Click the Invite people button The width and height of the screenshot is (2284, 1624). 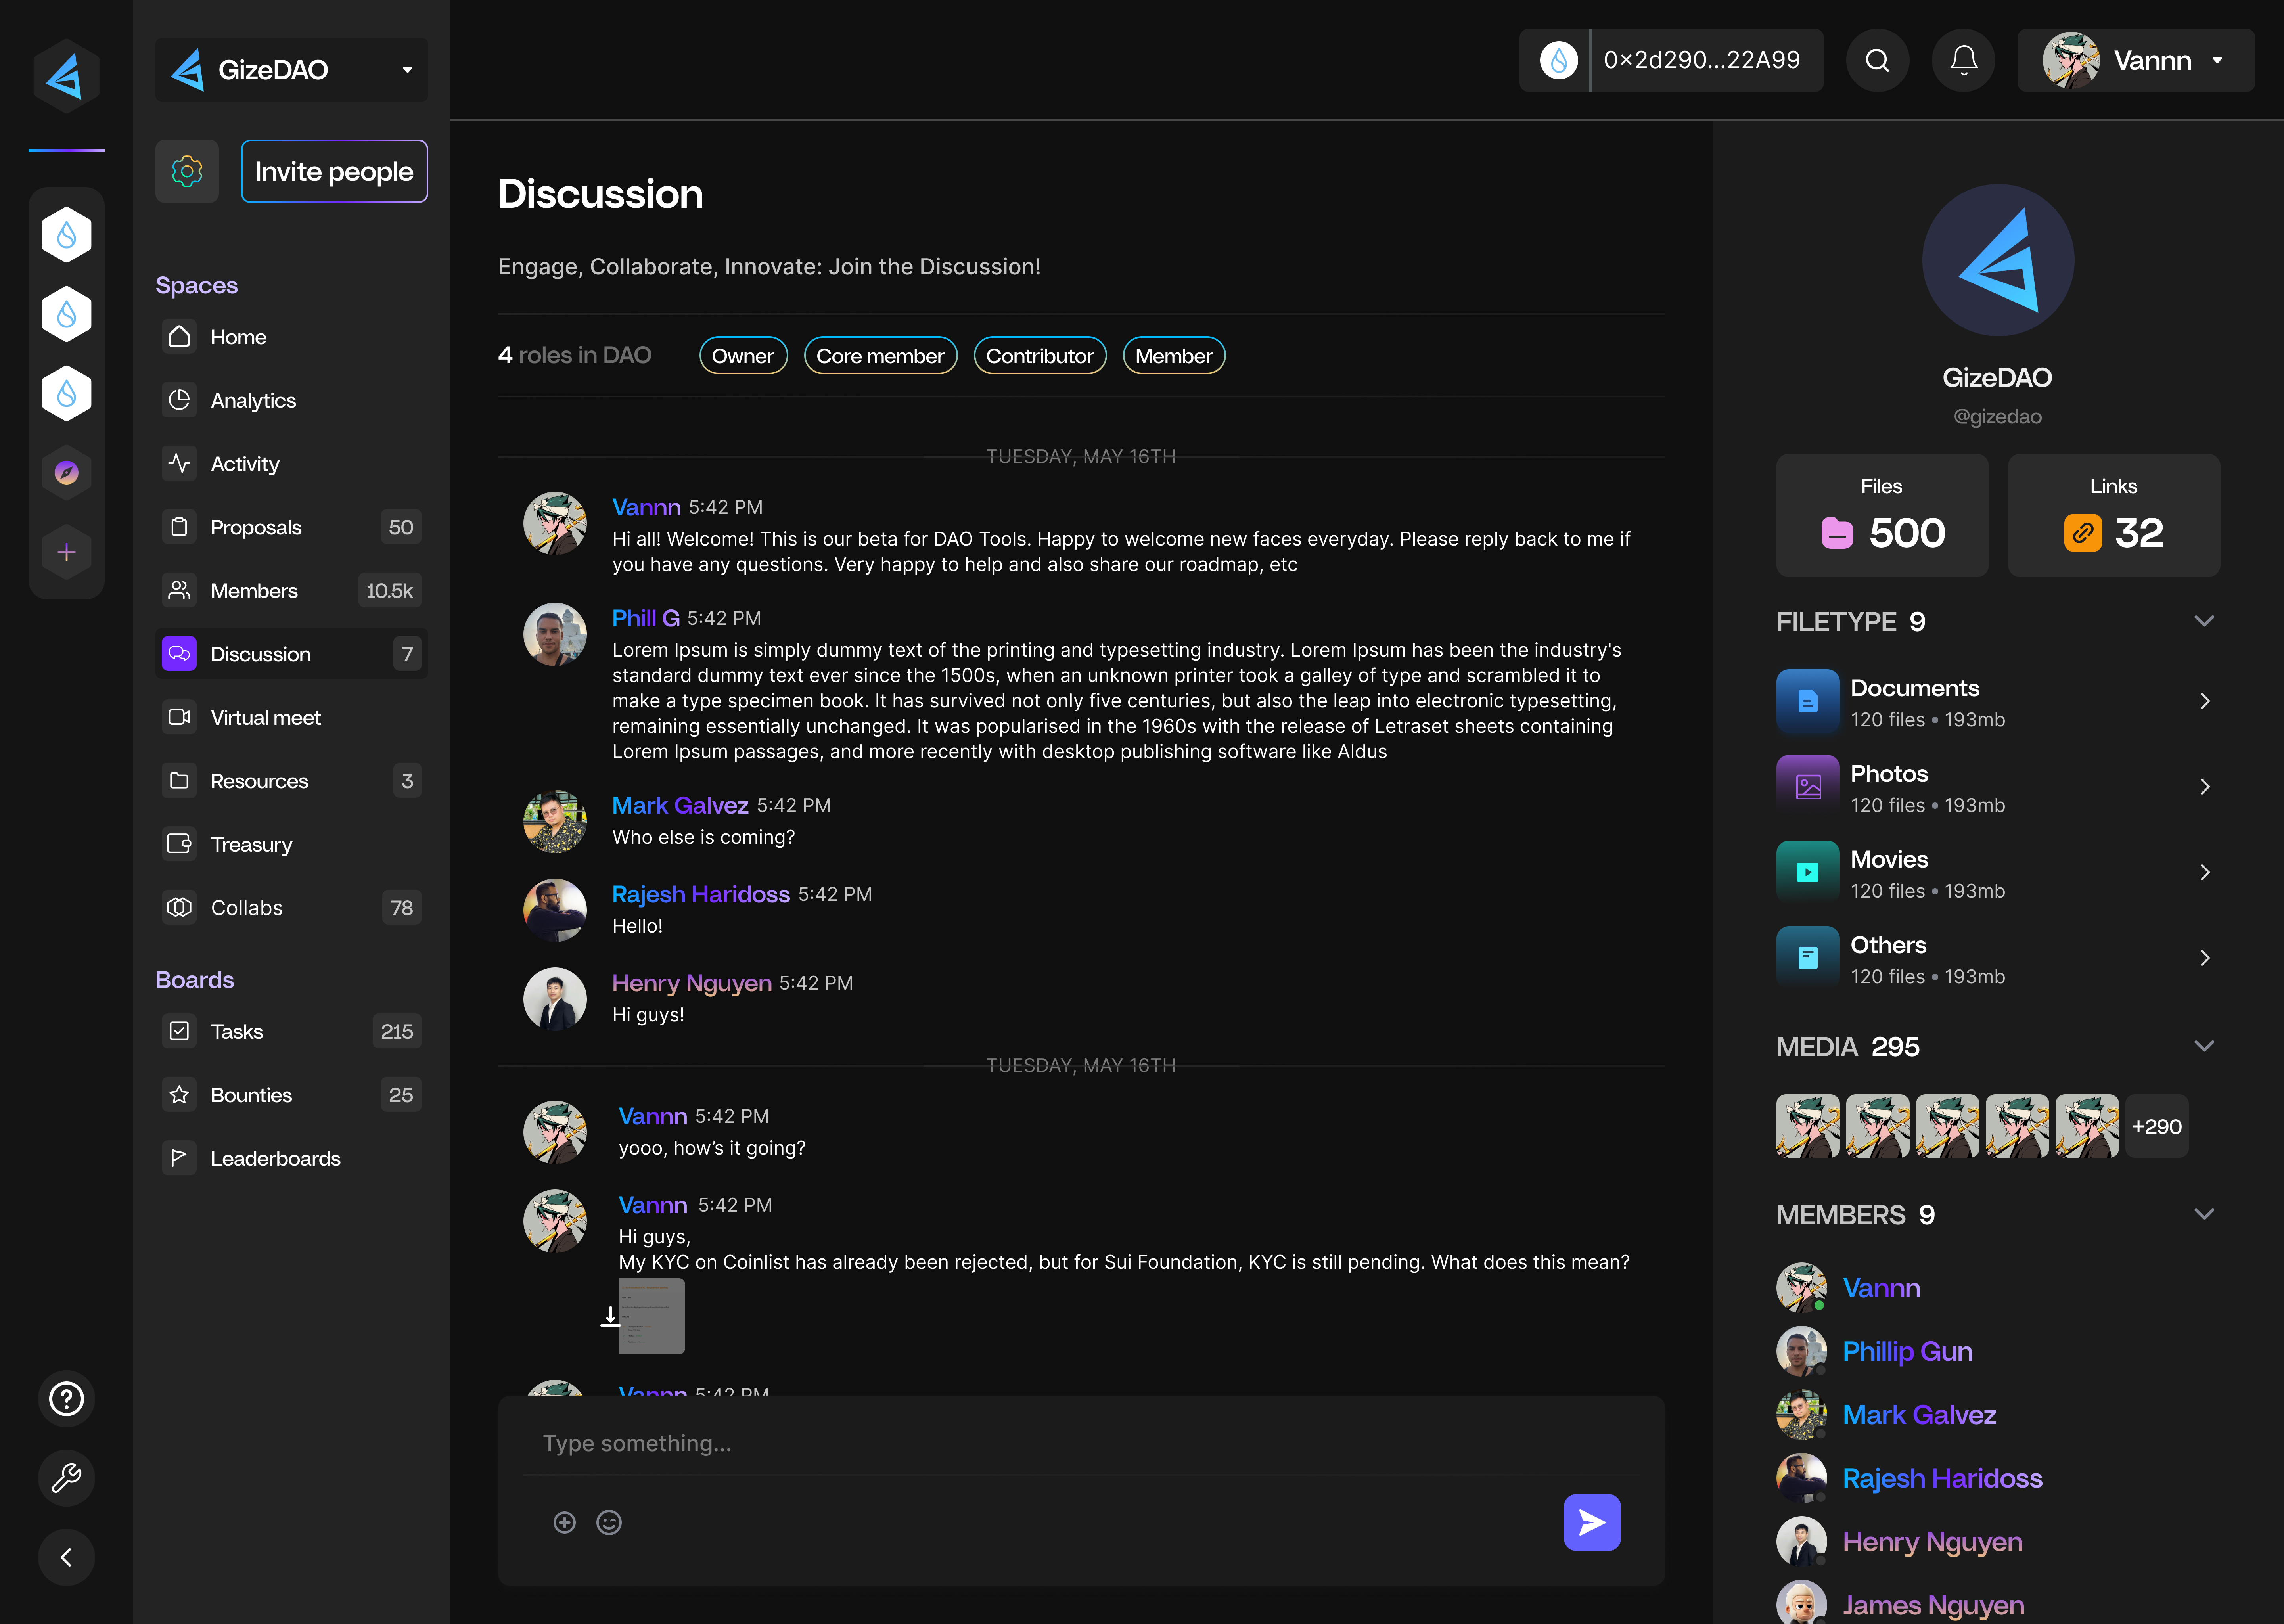click(334, 171)
